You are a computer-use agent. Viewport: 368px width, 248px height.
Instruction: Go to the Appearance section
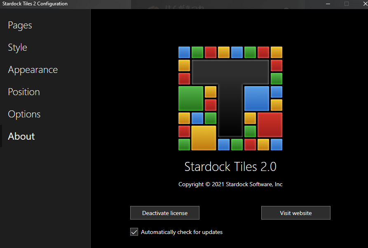click(33, 70)
